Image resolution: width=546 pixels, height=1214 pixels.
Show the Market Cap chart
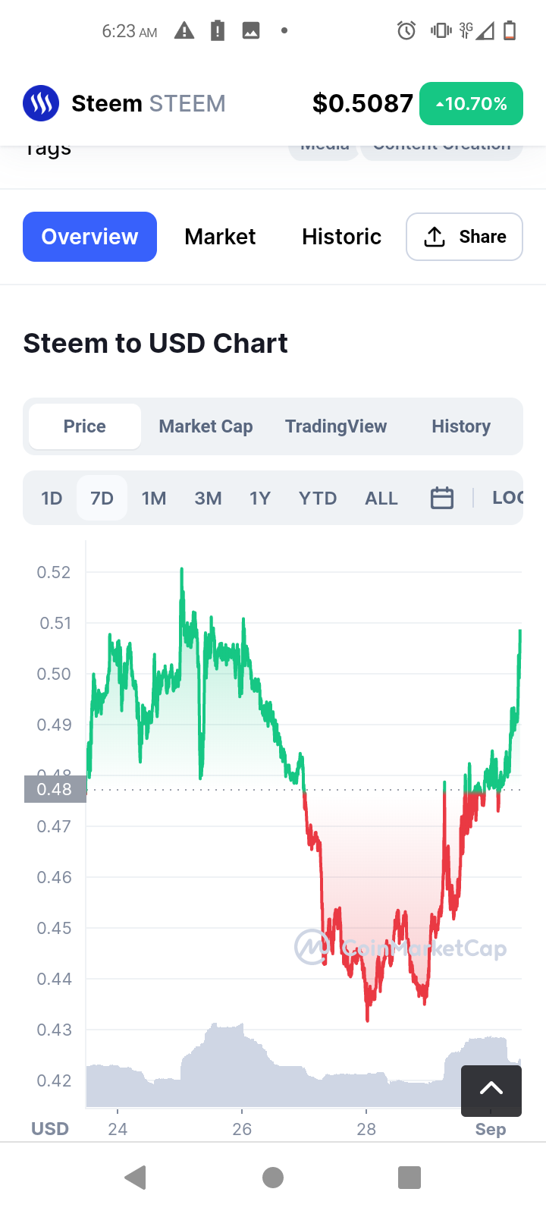[206, 426]
